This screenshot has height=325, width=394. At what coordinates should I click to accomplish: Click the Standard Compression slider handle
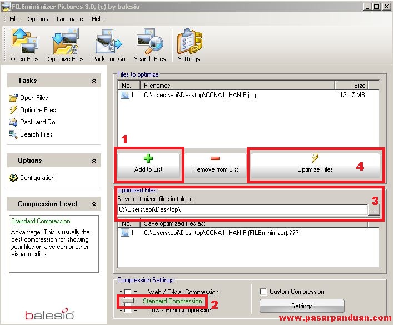tap(128, 301)
